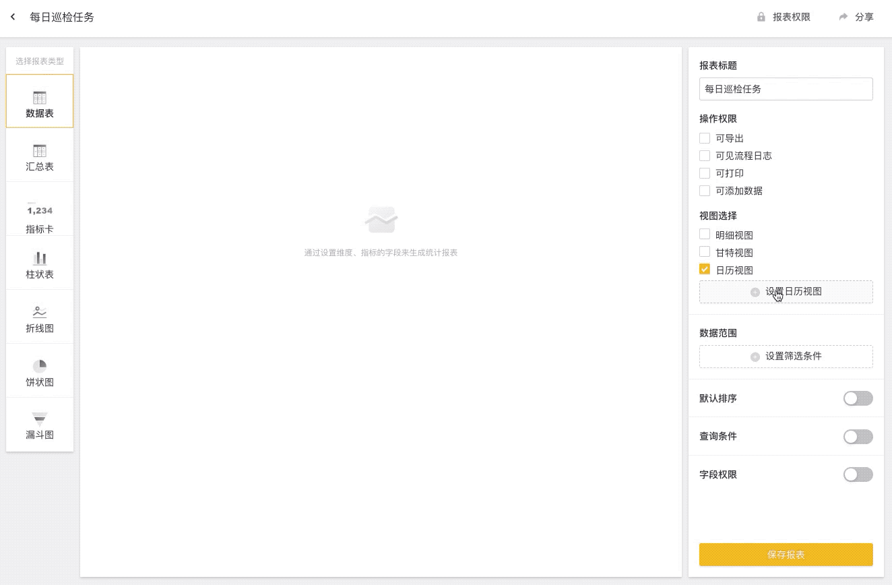Click the 视图选择 section label

718,216
